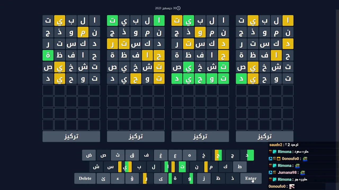Choose the ي key on the keyboard
Viewport: 339px width, 190px height.
point(125,167)
